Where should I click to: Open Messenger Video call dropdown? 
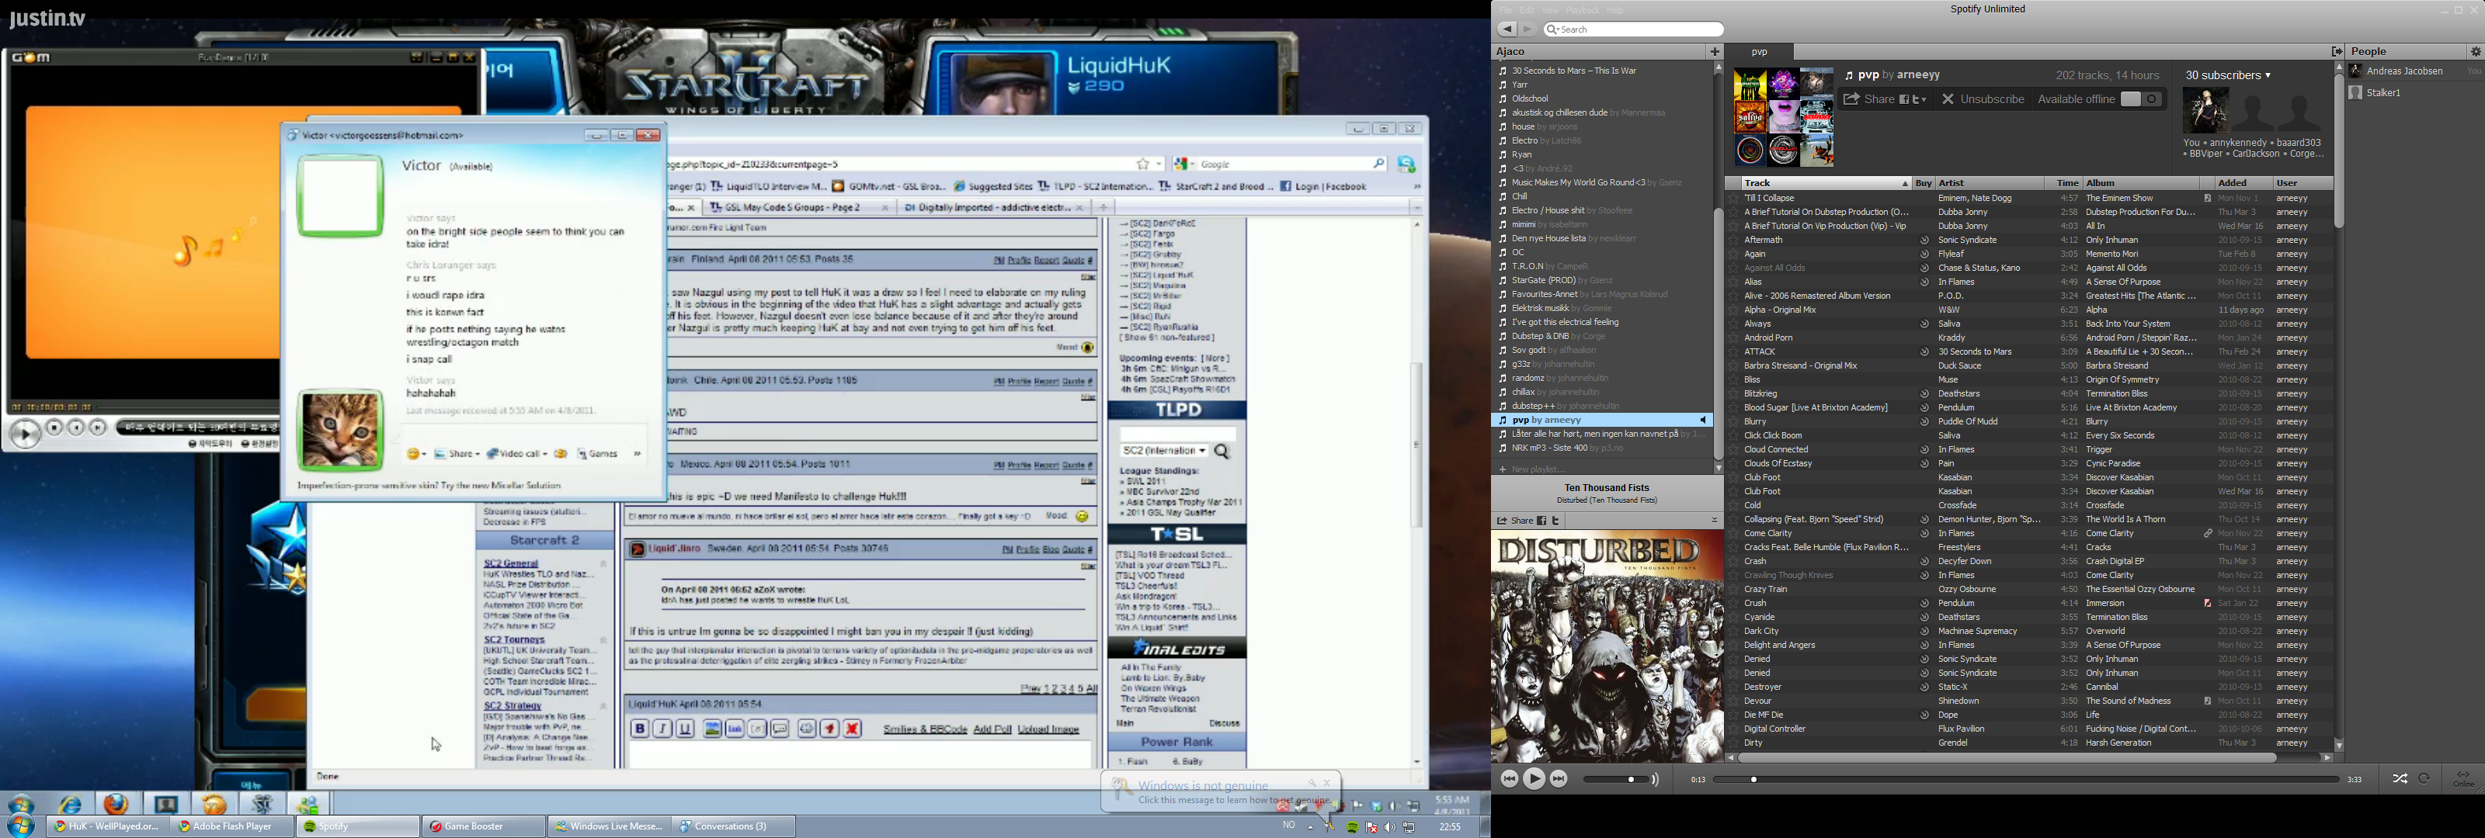point(517,453)
